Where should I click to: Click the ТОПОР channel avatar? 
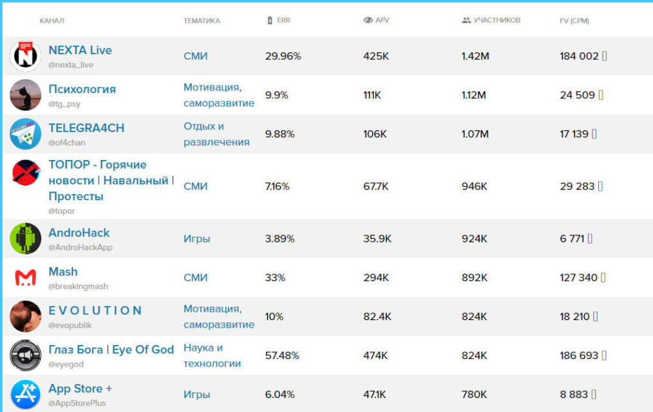26,173
